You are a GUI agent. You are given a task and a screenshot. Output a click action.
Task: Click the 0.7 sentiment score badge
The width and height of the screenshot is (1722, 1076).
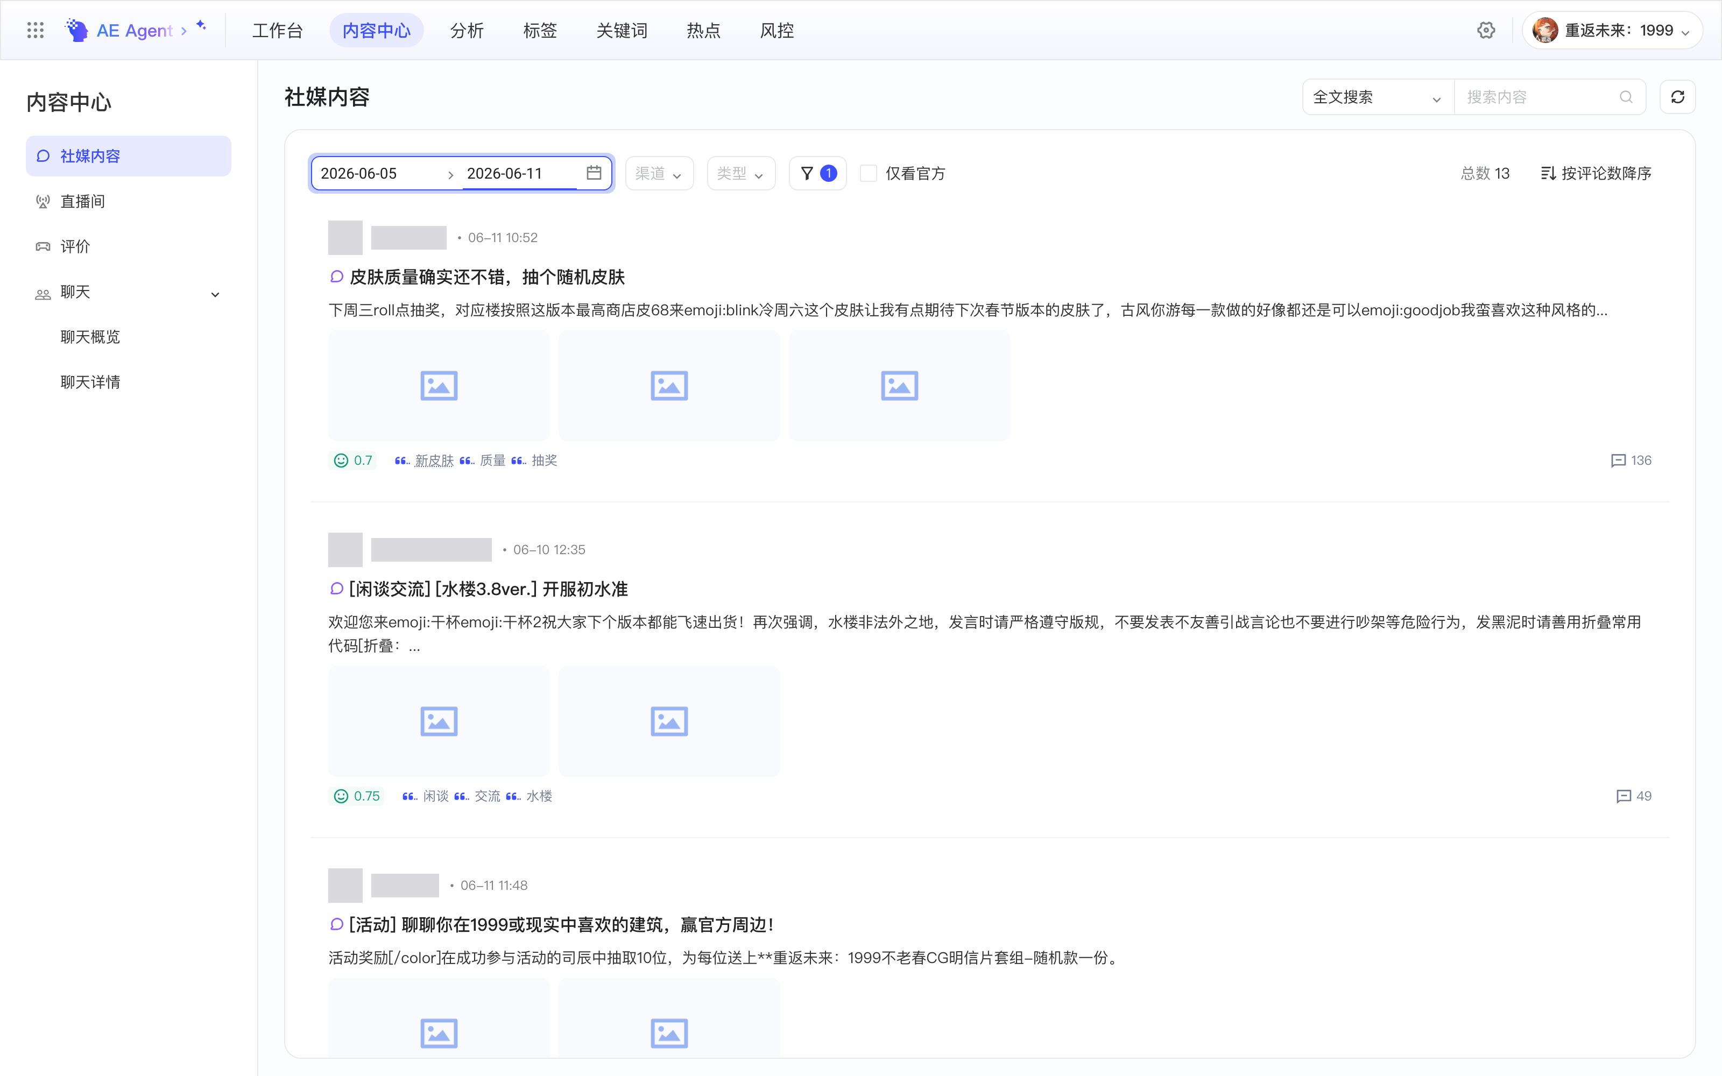[353, 461]
